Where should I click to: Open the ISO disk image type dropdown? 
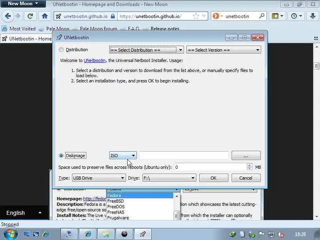[x=123, y=156]
